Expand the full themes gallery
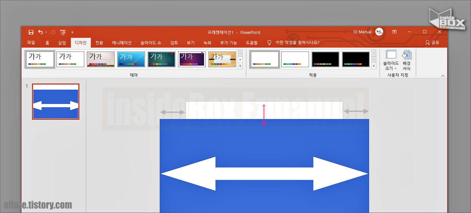 click(x=240, y=66)
